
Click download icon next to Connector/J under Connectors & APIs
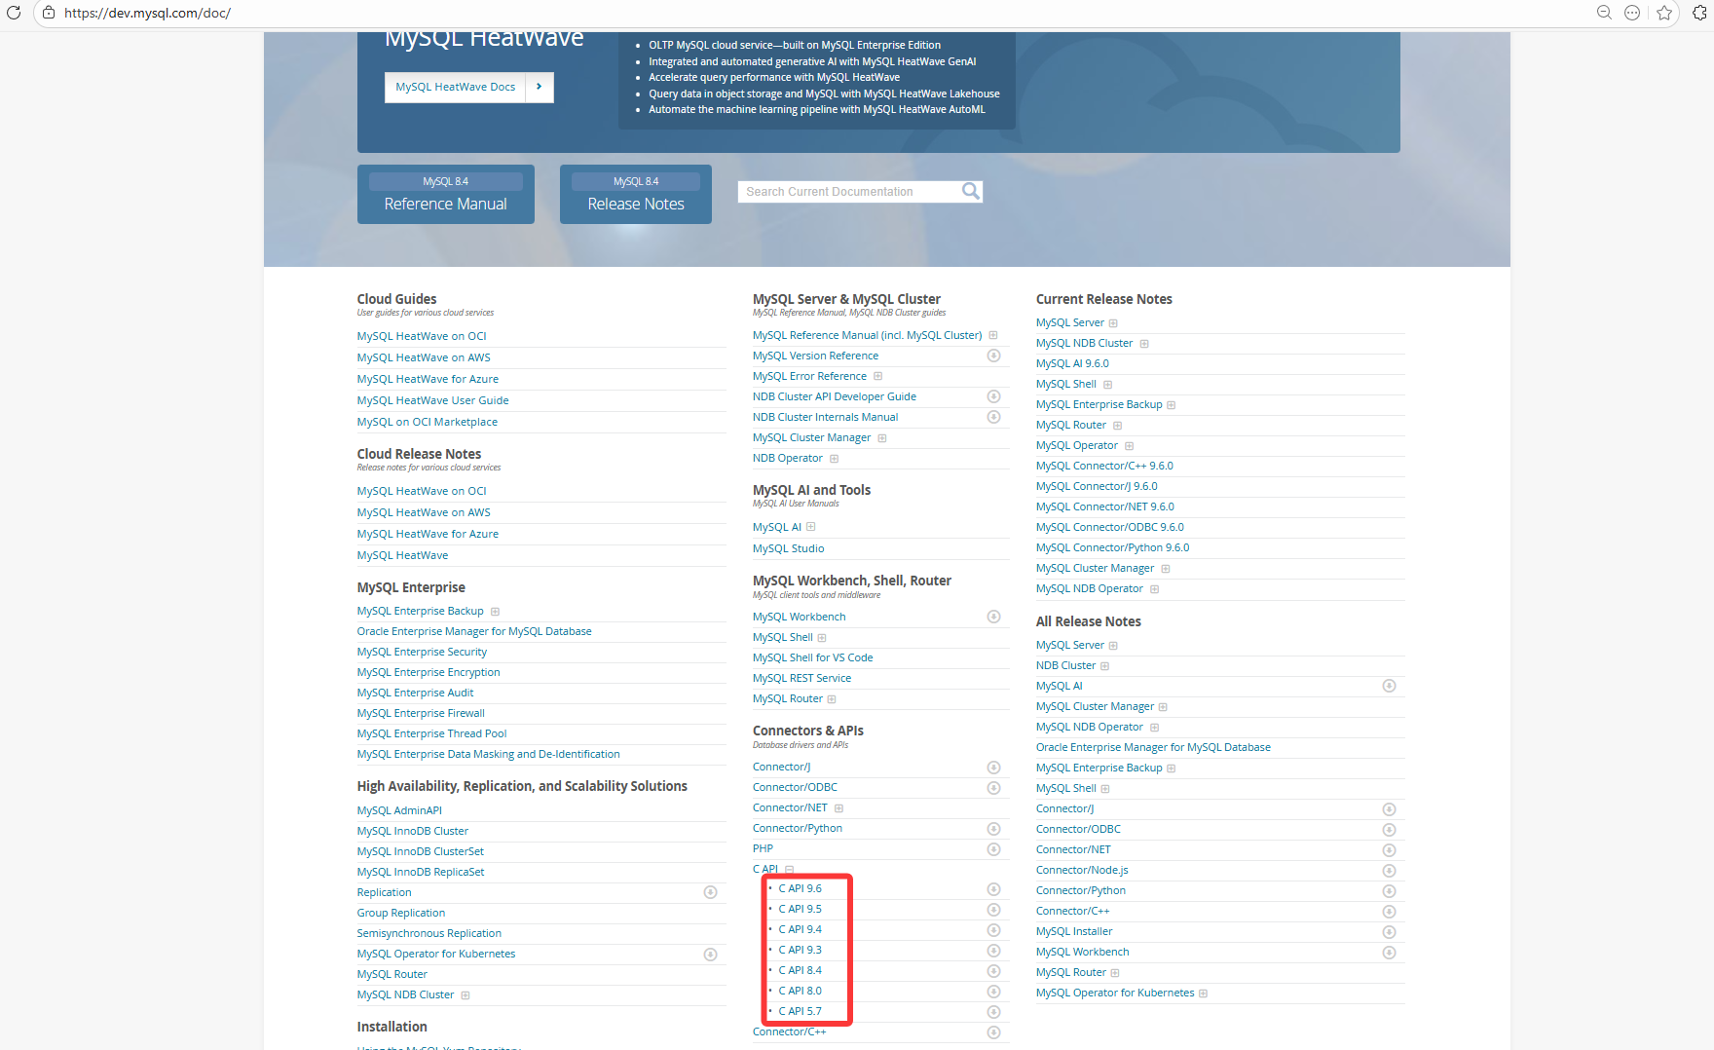point(993,768)
